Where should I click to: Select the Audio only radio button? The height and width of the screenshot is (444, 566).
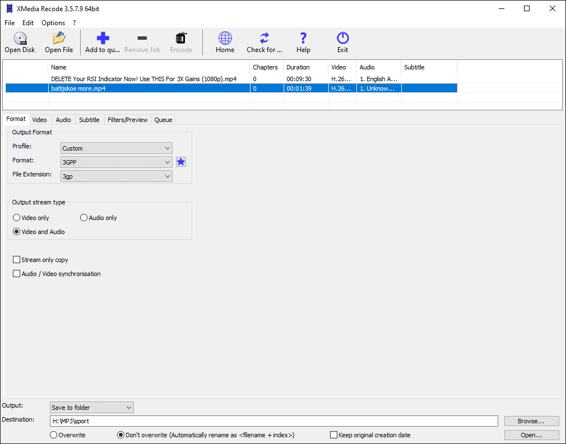(84, 218)
